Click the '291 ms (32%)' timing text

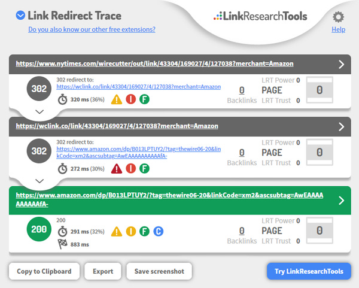[x=87, y=232]
